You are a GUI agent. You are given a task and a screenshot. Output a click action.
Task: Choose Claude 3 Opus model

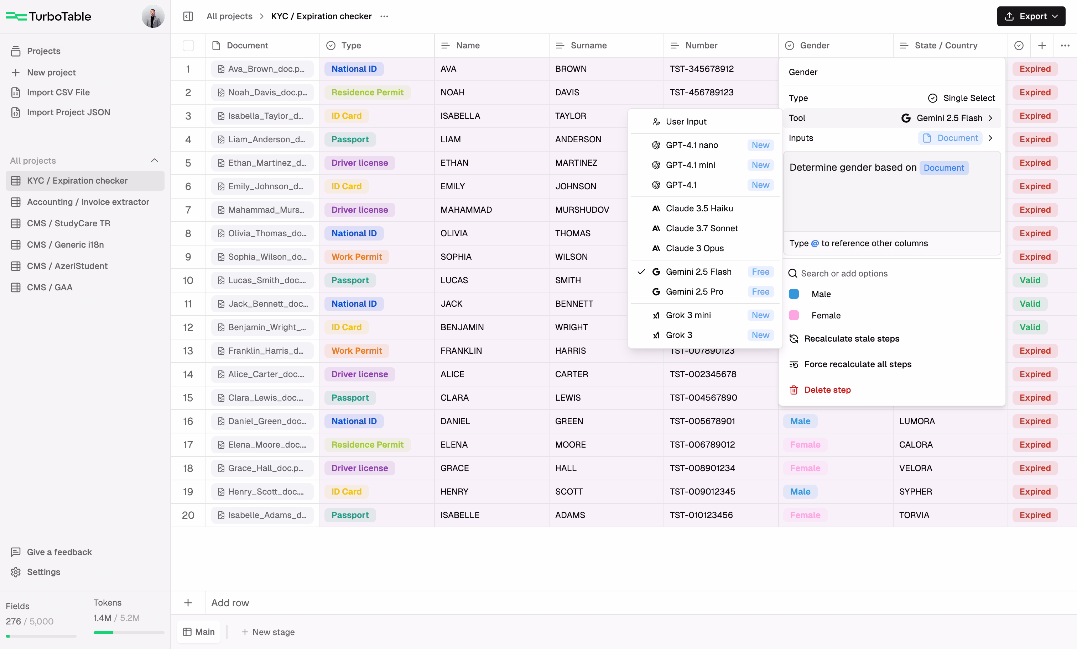(x=705, y=248)
